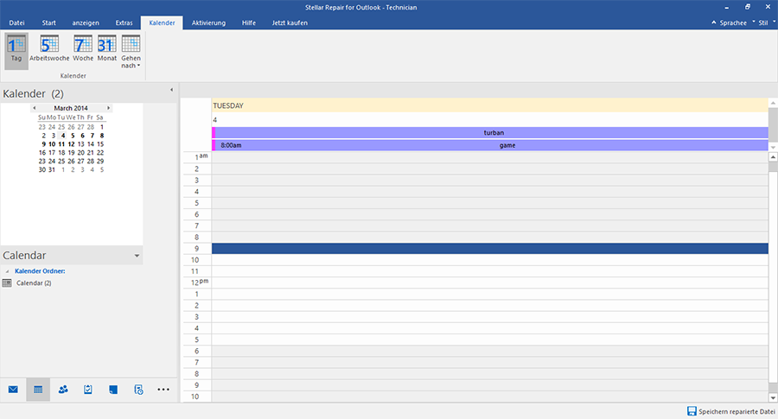Open the Datei menu tab
This screenshot has height=419, width=778.
(x=16, y=22)
